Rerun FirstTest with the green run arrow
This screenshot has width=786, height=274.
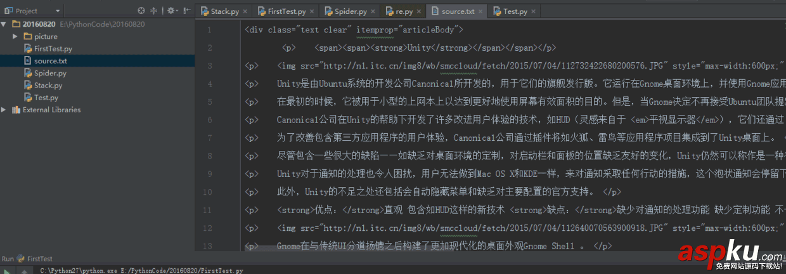[8, 271]
